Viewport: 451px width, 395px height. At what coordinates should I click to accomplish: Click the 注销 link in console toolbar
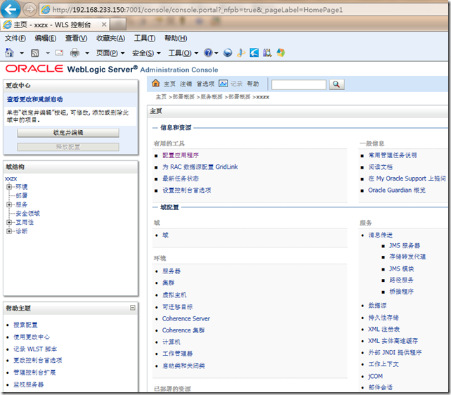(185, 84)
